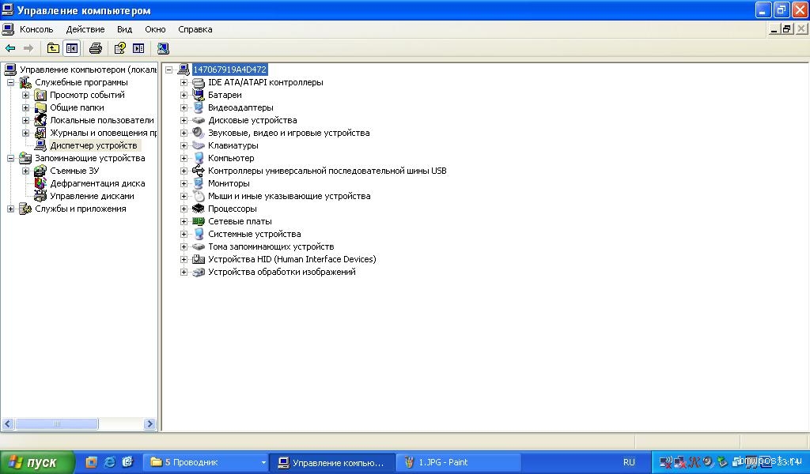Collapse the Служебные программы tree node
The height and width of the screenshot is (474, 810).
pyautogui.click(x=10, y=82)
